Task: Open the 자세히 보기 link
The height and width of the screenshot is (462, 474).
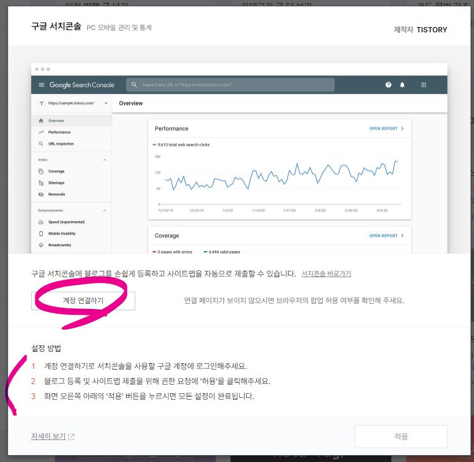Action: coord(49,437)
